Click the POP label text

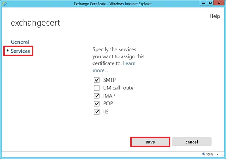[x=108, y=104]
